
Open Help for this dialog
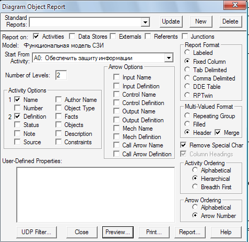226,232
